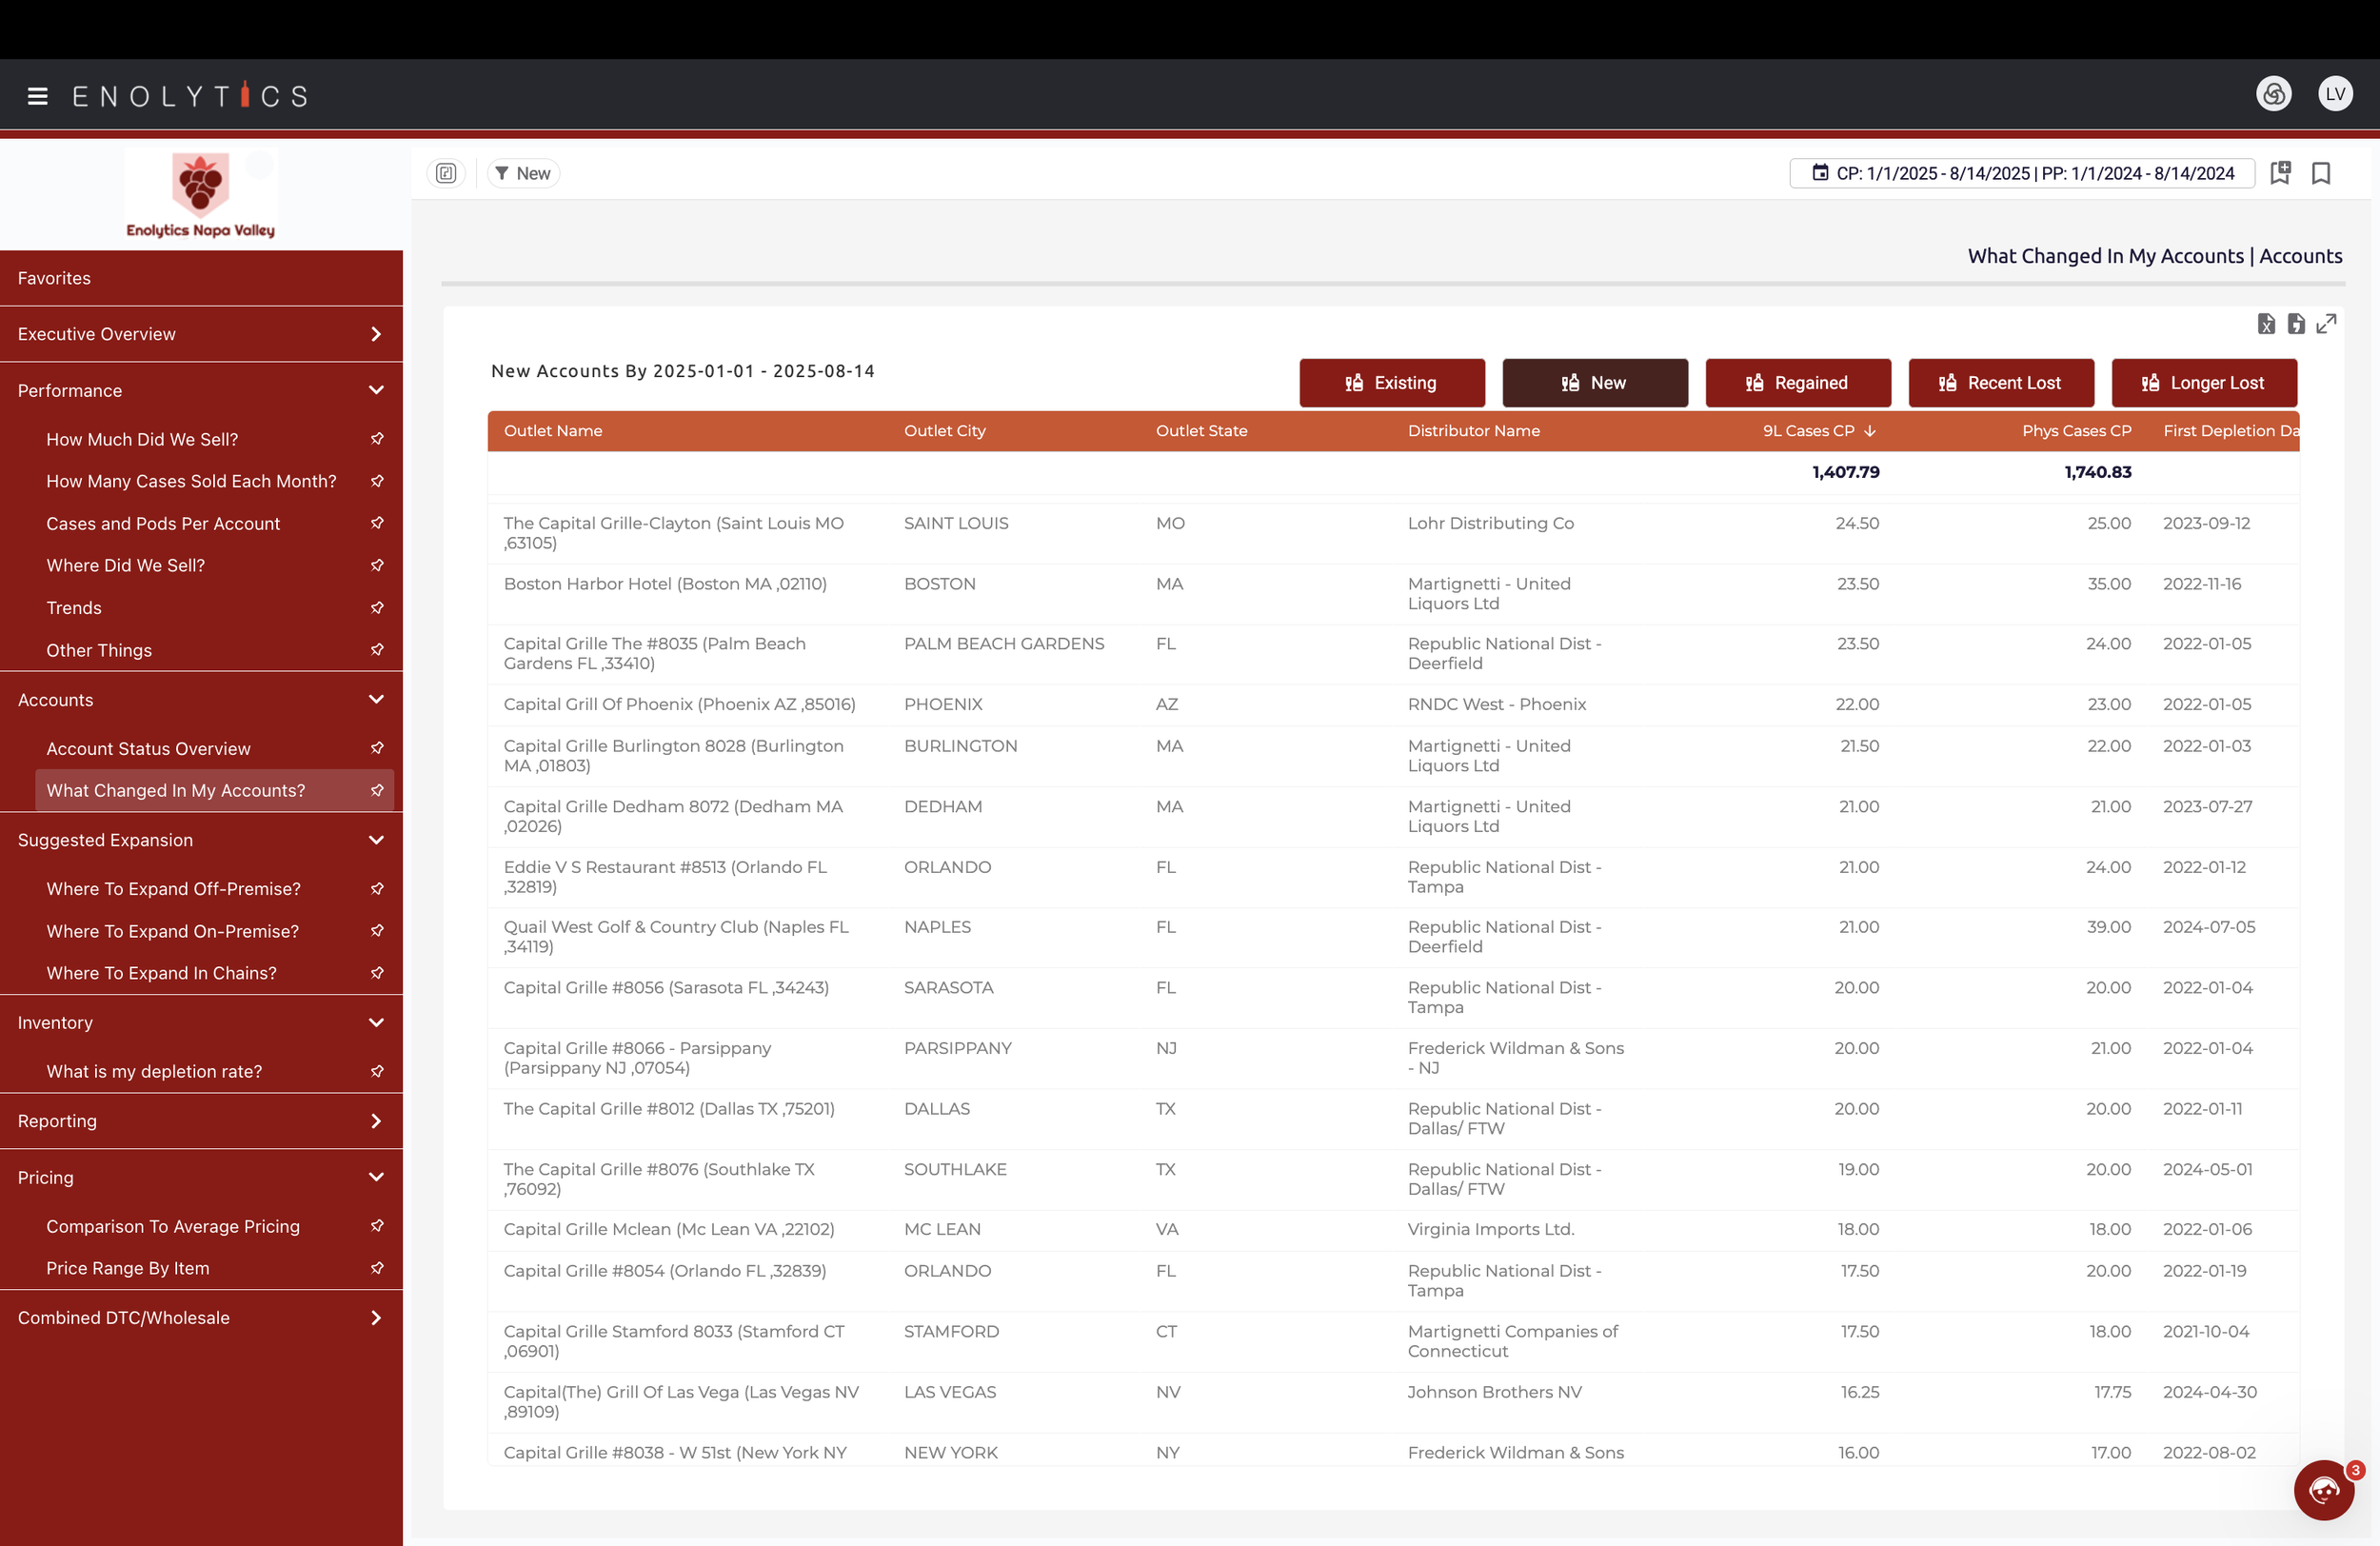2380x1546 pixels.
Task: Pin the Trends report to favorites
Action: (x=377, y=608)
